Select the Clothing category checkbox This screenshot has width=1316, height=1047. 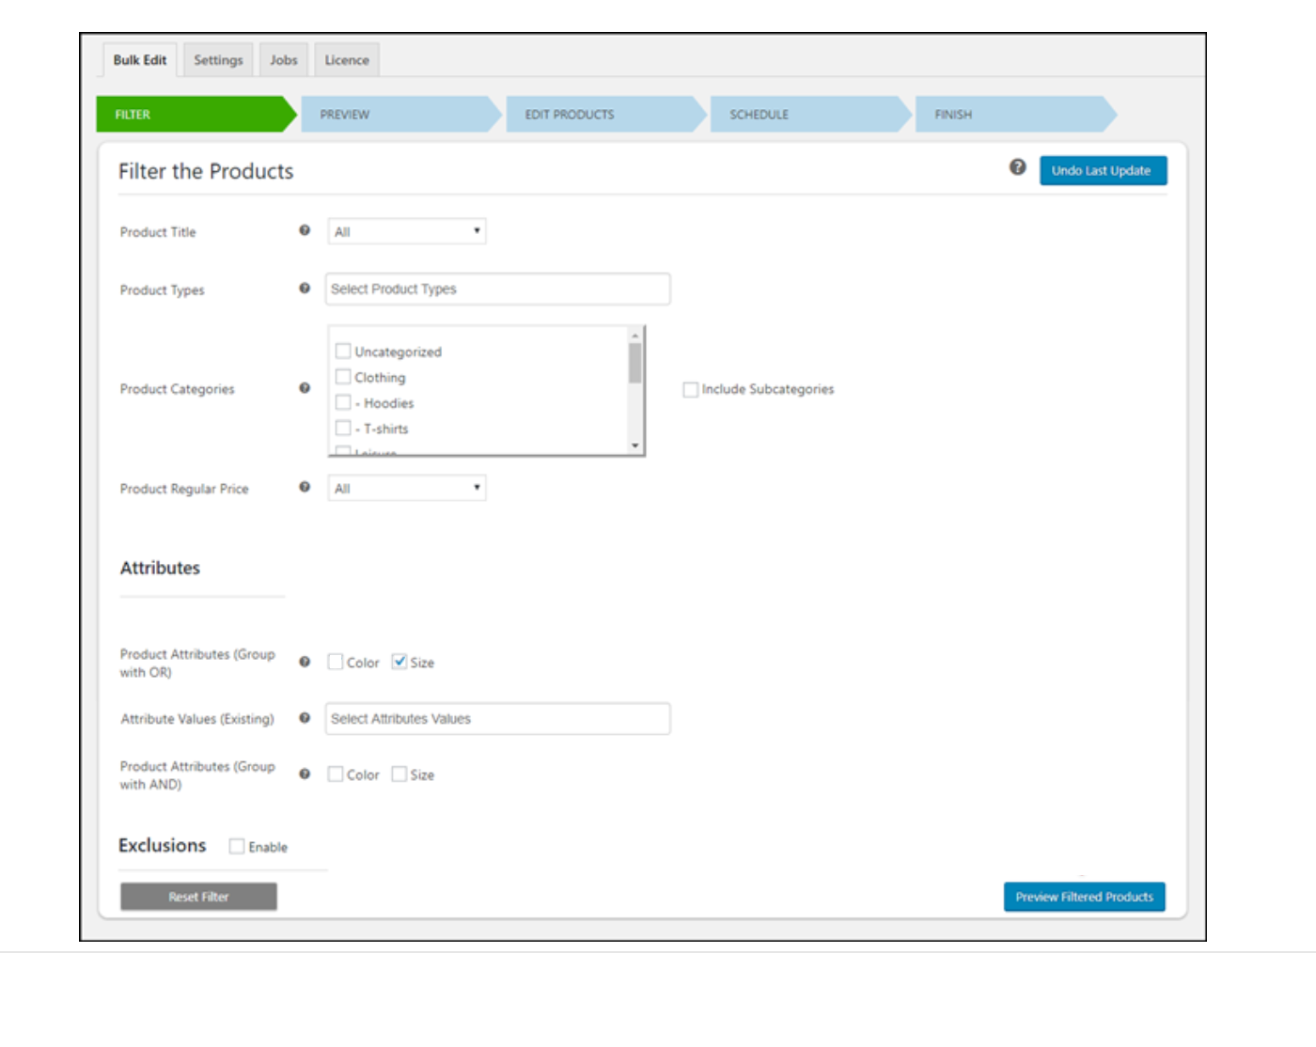coord(342,377)
